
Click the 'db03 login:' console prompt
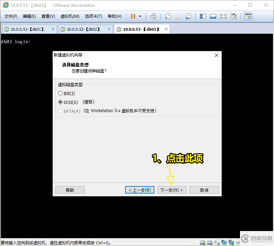point(16,42)
